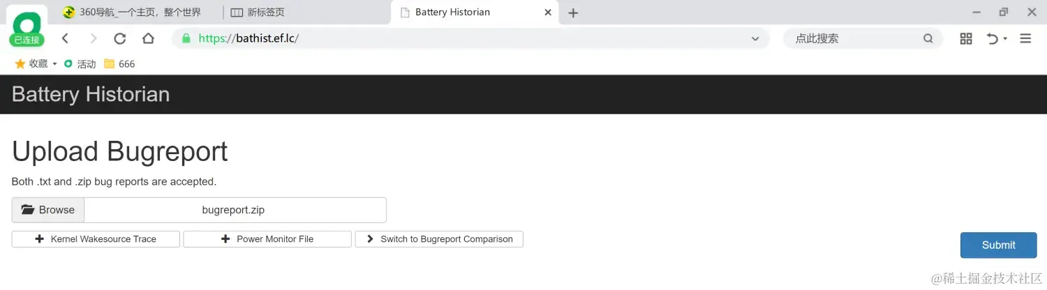
Task: Click the 'Upload Bugreport' heading
Action: (x=120, y=152)
